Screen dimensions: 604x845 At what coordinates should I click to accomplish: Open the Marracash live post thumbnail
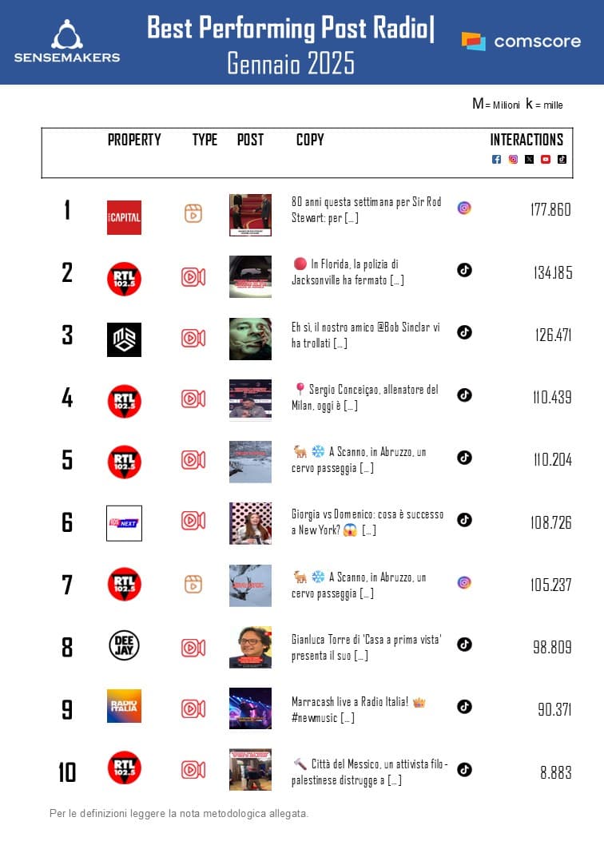pos(250,708)
